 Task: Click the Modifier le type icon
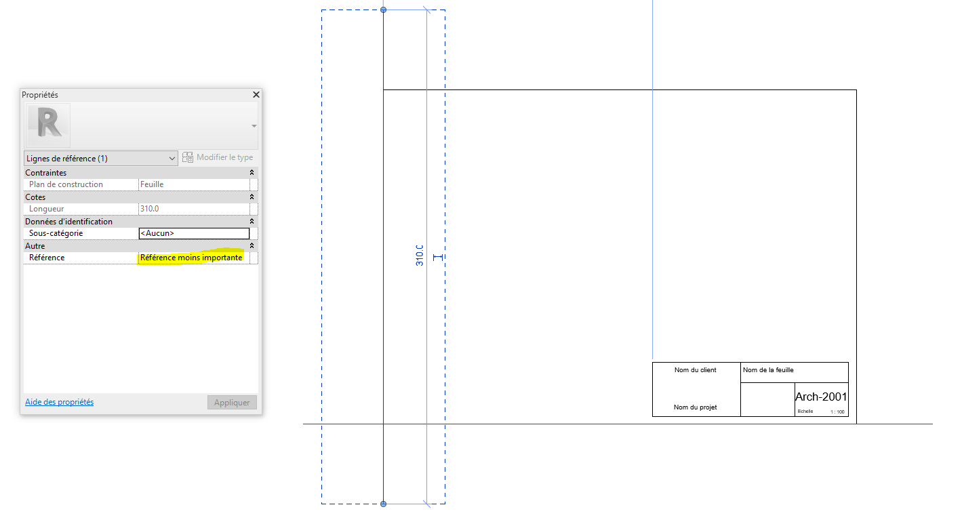point(188,158)
